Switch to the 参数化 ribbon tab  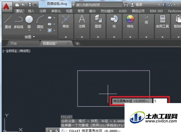click(x=56, y=11)
